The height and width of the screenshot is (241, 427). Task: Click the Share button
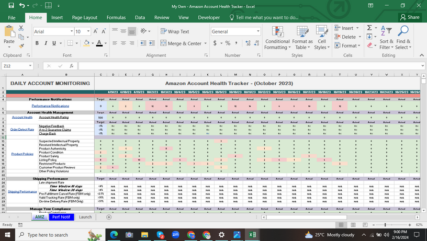click(x=410, y=17)
